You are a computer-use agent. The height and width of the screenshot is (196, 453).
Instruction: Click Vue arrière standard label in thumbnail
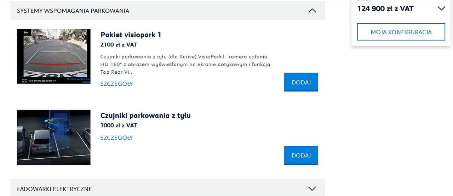click(41, 81)
